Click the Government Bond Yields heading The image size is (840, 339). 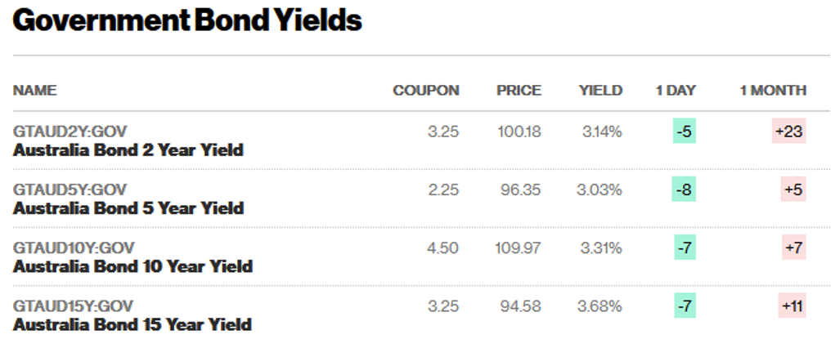(x=187, y=21)
